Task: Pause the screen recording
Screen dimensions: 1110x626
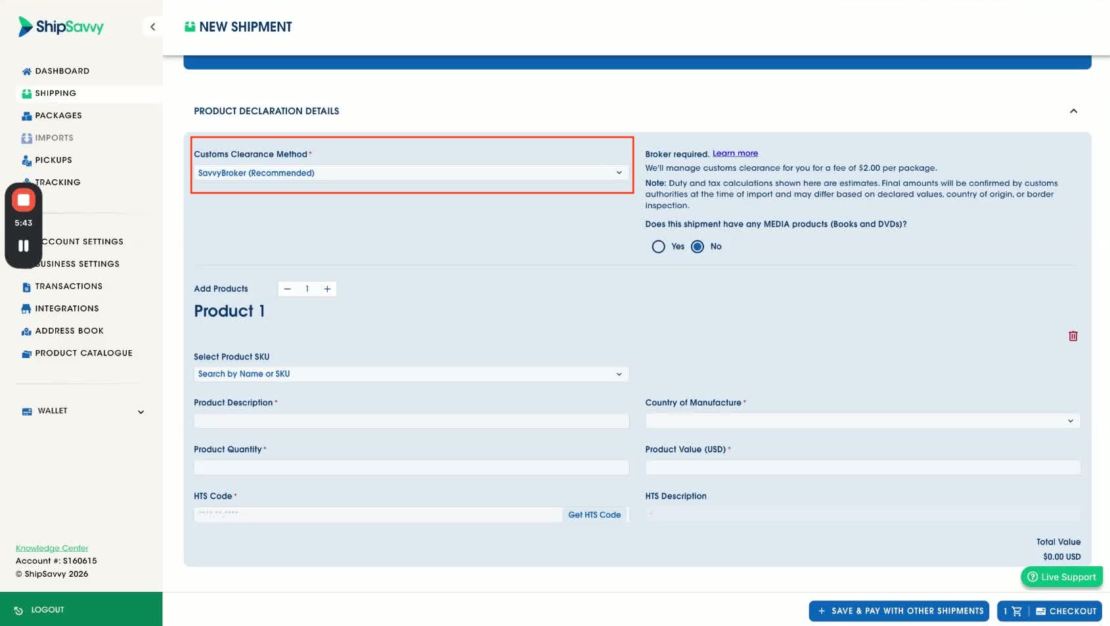Action: click(x=24, y=246)
